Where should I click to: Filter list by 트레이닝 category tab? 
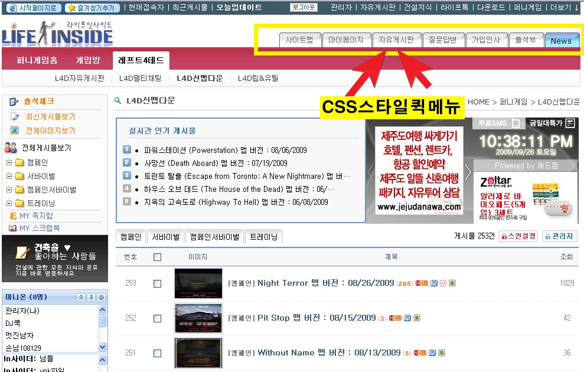[x=264, y=237]
